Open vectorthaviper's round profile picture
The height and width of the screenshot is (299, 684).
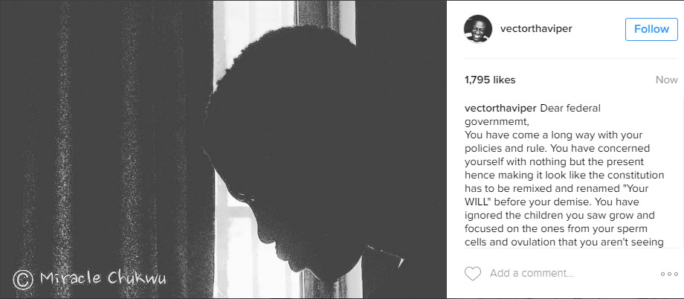[x=477, y=29]
